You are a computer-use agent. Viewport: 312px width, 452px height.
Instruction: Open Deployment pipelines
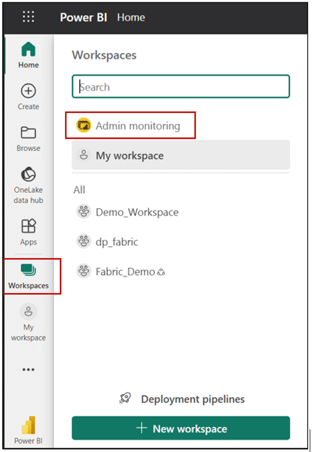(x=182, y=399)
